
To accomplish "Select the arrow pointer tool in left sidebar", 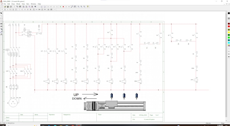I will (1, 13).
